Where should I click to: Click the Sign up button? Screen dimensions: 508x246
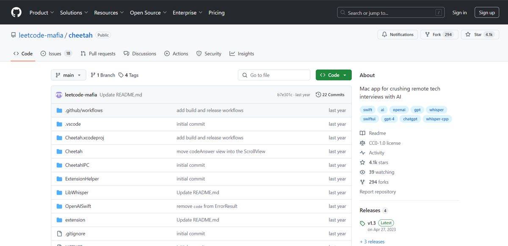click(486, 13)
